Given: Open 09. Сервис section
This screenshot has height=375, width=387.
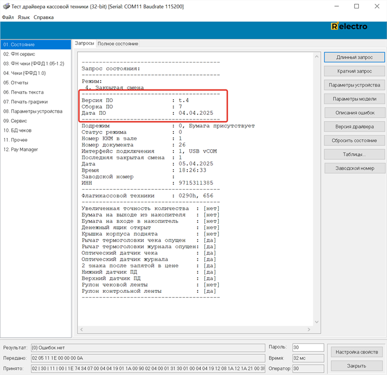Looking at the screenshot, I should coord(36,121).
